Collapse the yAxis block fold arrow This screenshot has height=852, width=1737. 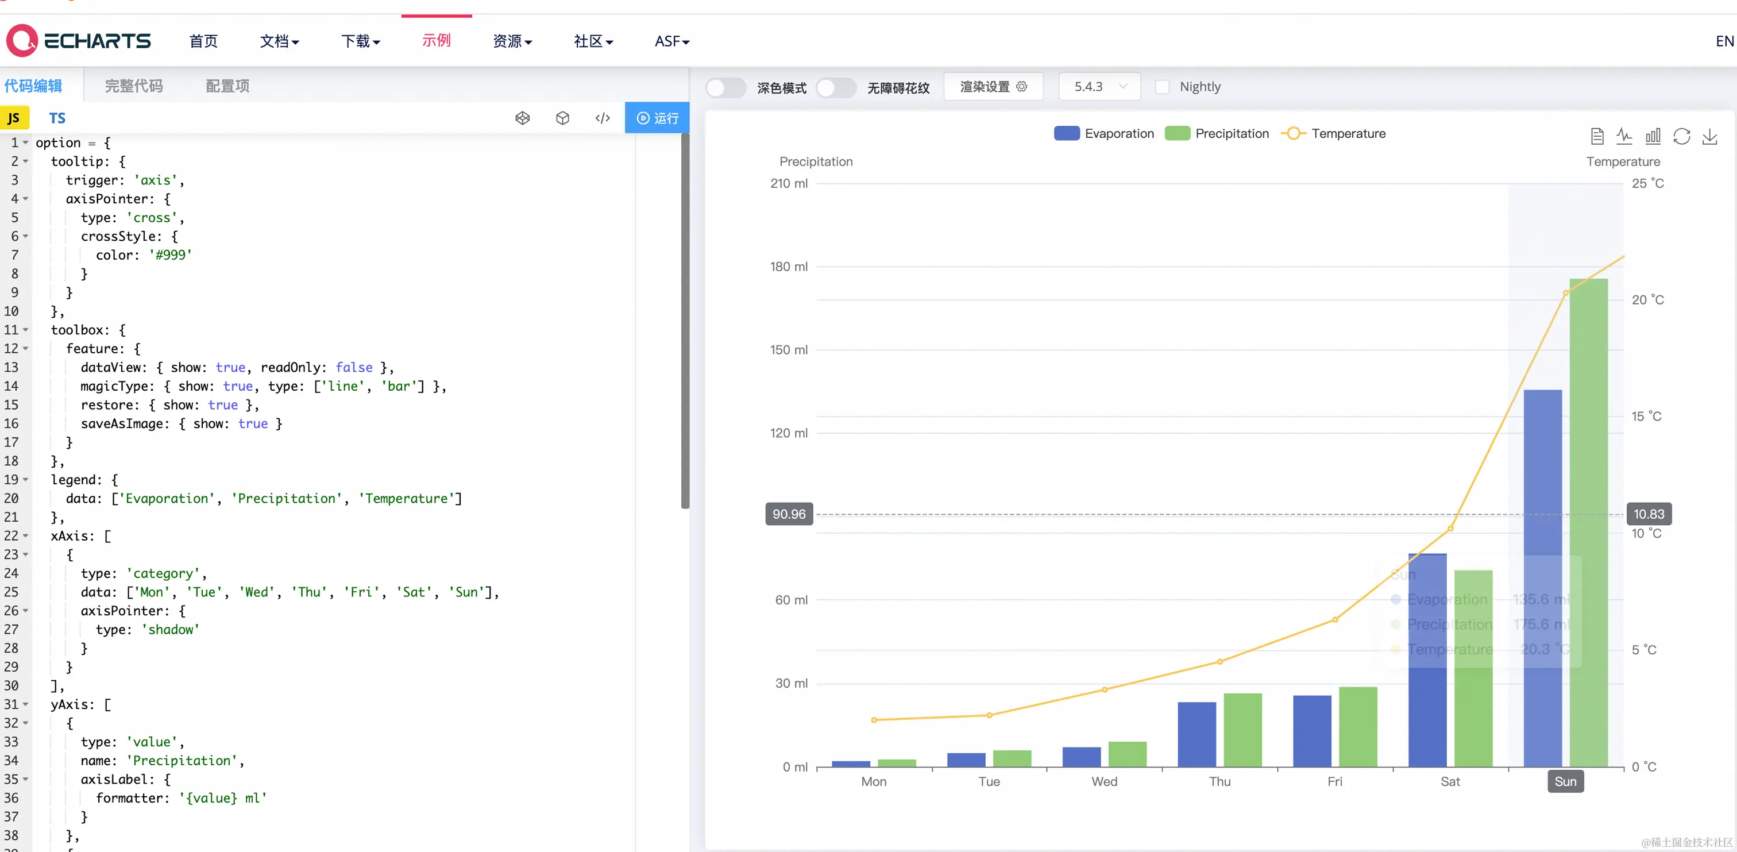pos(26,704)
